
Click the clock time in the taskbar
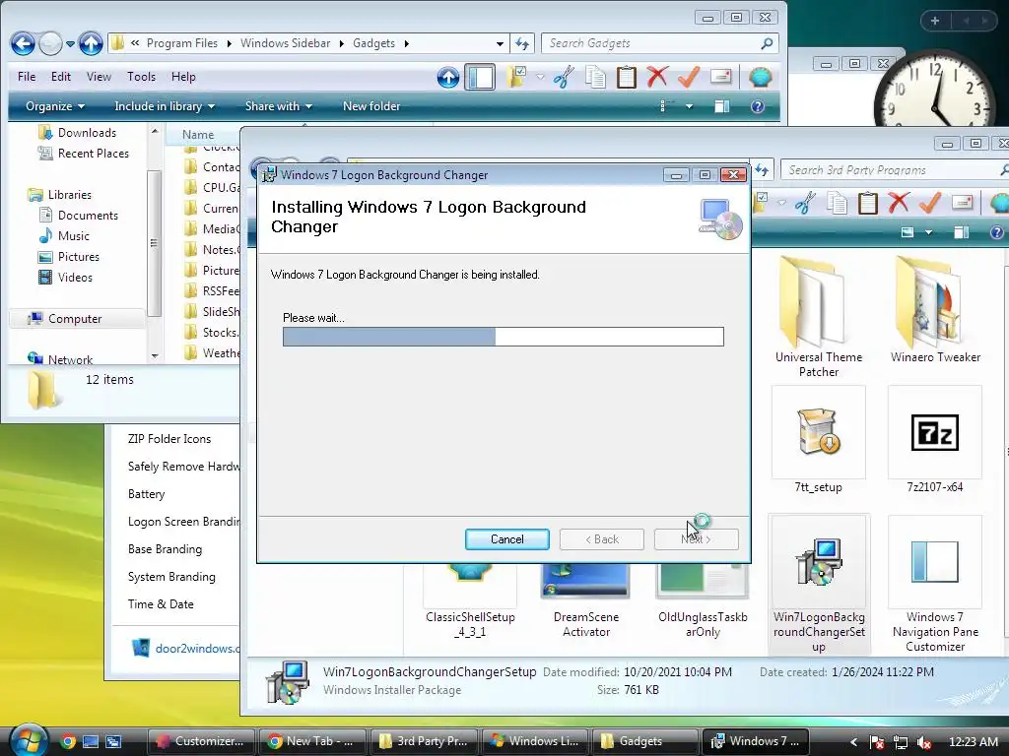[973, 742]
